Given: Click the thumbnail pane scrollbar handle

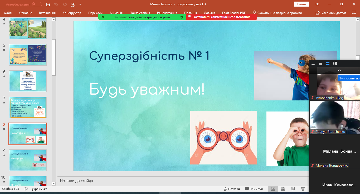Looking at the screenshot, I should pos(54,57).
